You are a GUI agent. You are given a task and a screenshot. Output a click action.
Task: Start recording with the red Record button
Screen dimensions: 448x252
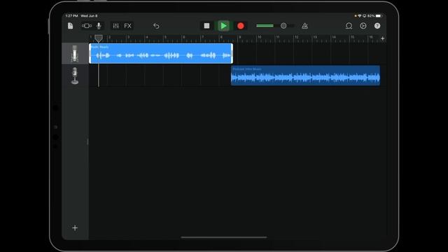[241, 26]
